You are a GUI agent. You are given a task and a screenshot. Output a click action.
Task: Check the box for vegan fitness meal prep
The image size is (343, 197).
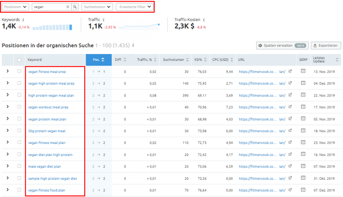[19, 71]
